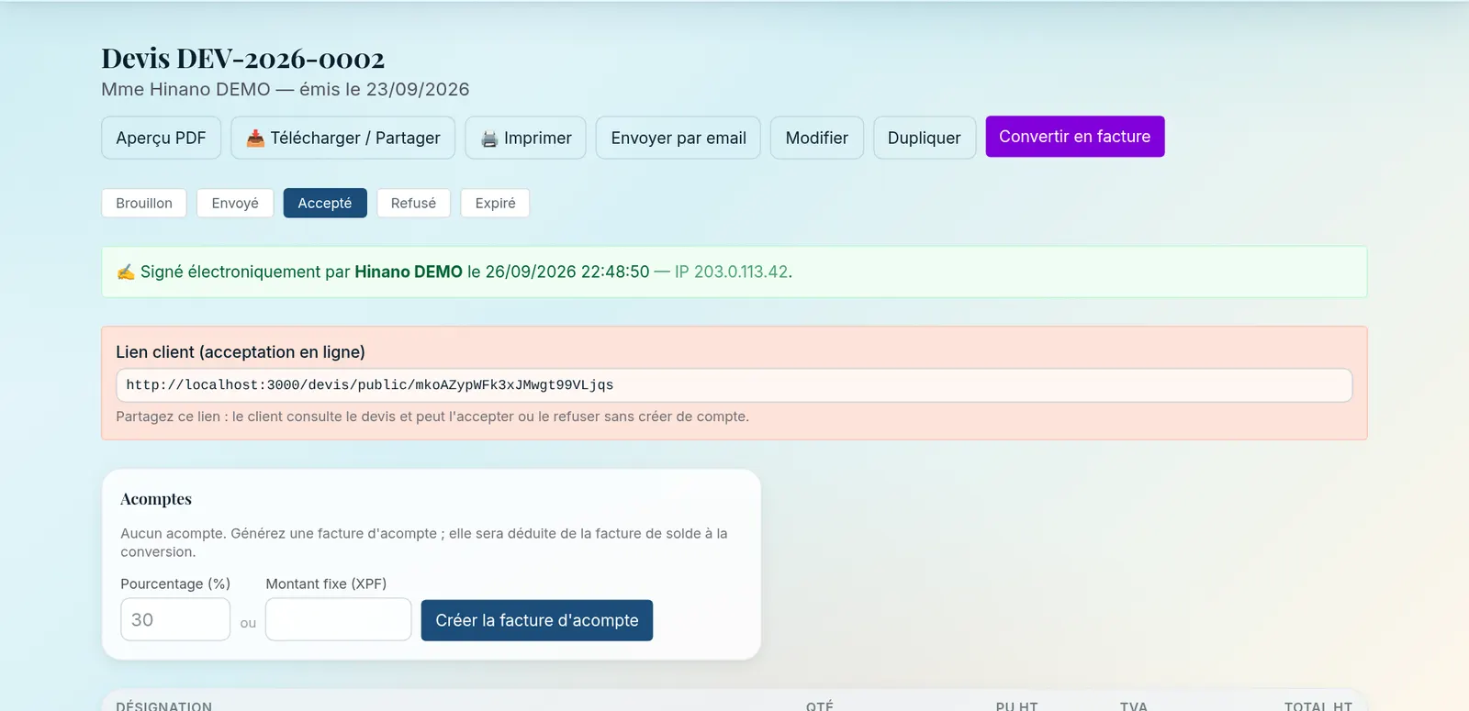Set status to Brouillon
This screenshot has height=711, width=1469.
tap(144, 203)
